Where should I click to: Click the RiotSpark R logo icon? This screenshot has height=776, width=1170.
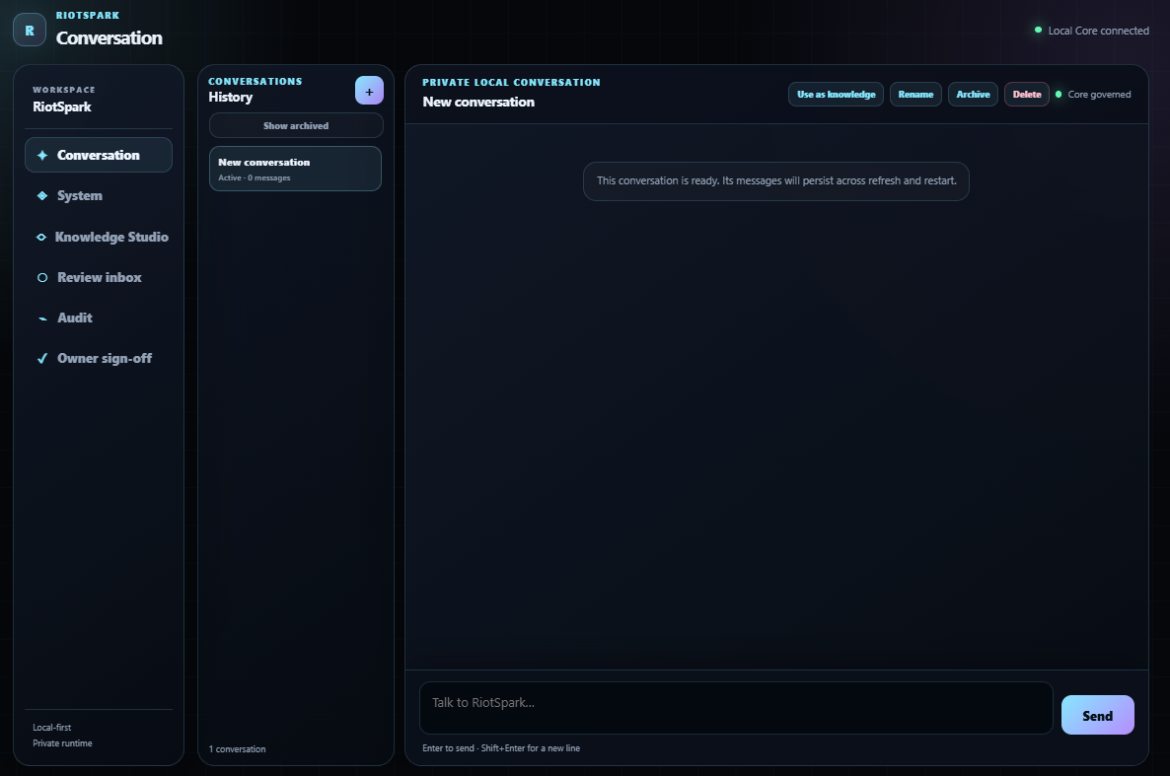click(x=30, y=31)
